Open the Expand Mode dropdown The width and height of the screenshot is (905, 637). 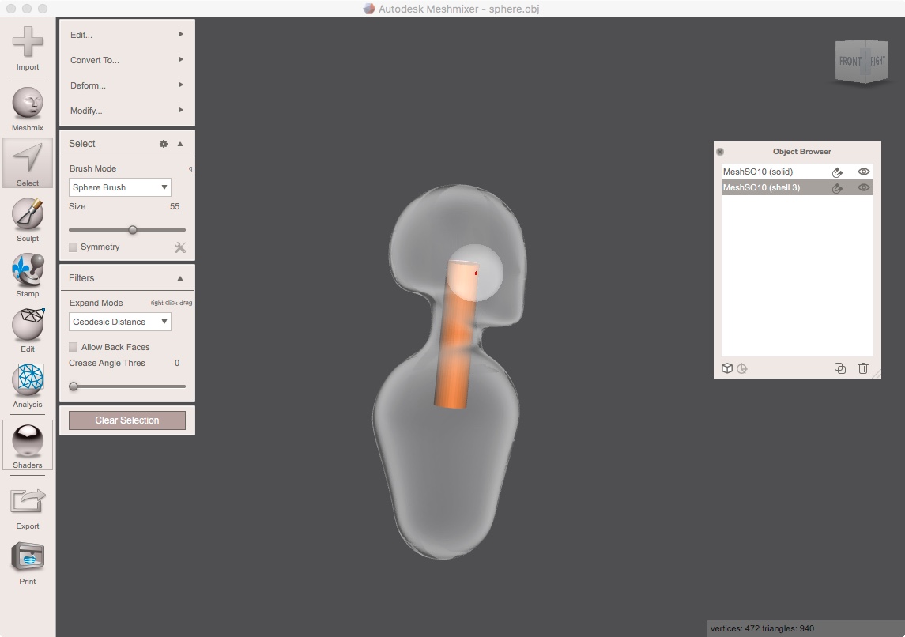point(120,322)
